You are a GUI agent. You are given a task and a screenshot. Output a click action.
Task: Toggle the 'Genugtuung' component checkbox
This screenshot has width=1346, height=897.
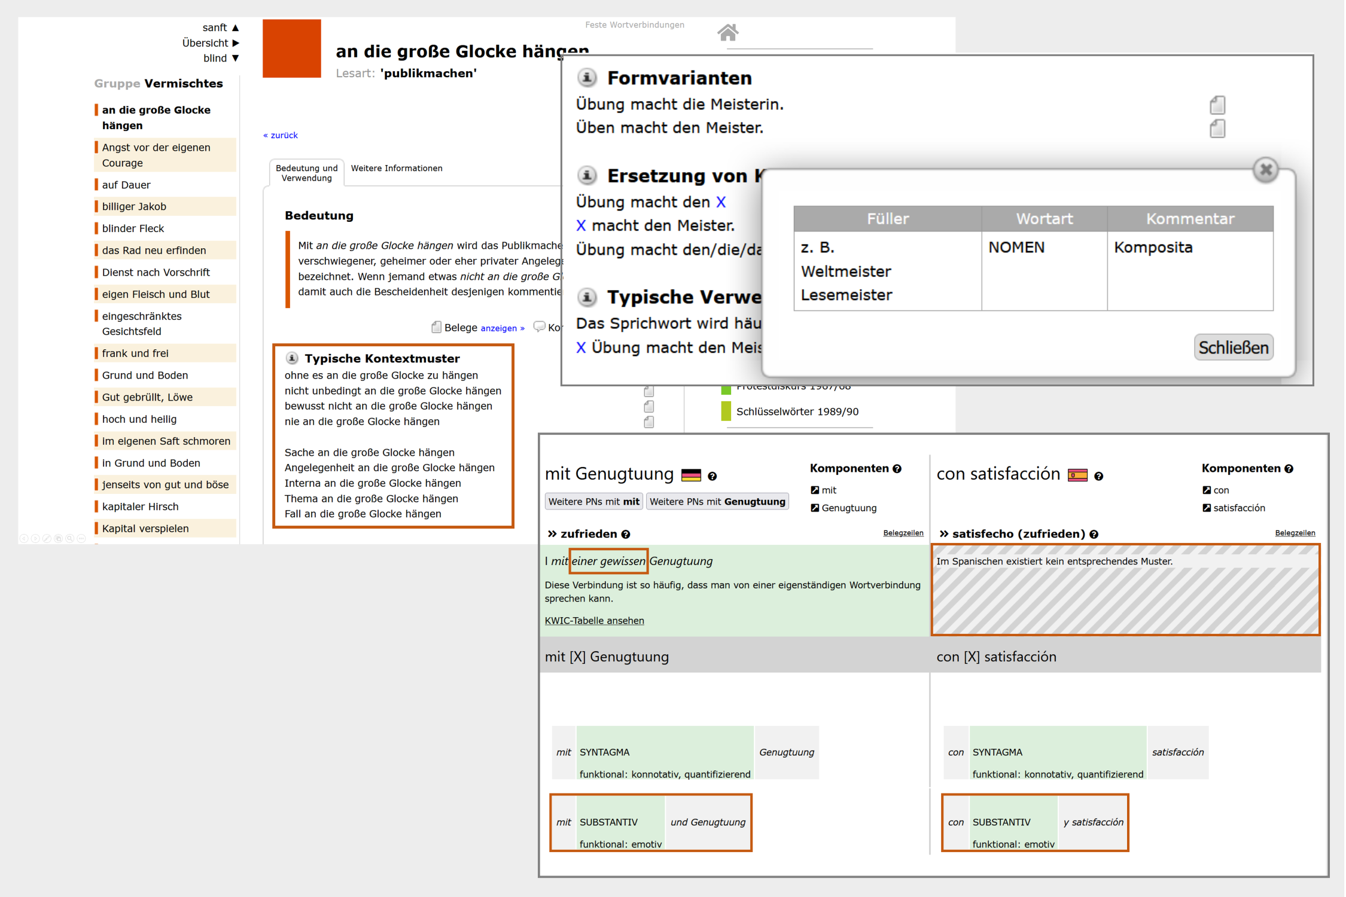point(815,508)
